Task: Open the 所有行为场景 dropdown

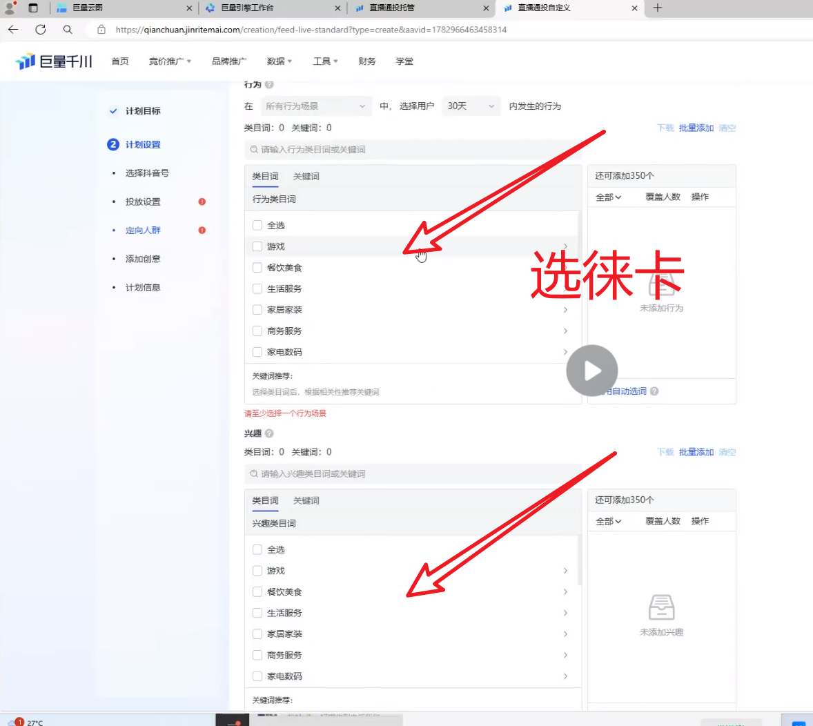Action: pyautogui.click(x=315, y=106)
